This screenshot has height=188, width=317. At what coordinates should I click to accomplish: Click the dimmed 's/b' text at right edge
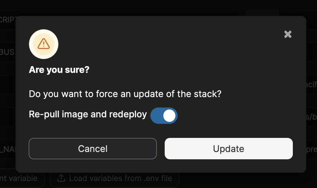pyautogui.click(x=311, y=117)
